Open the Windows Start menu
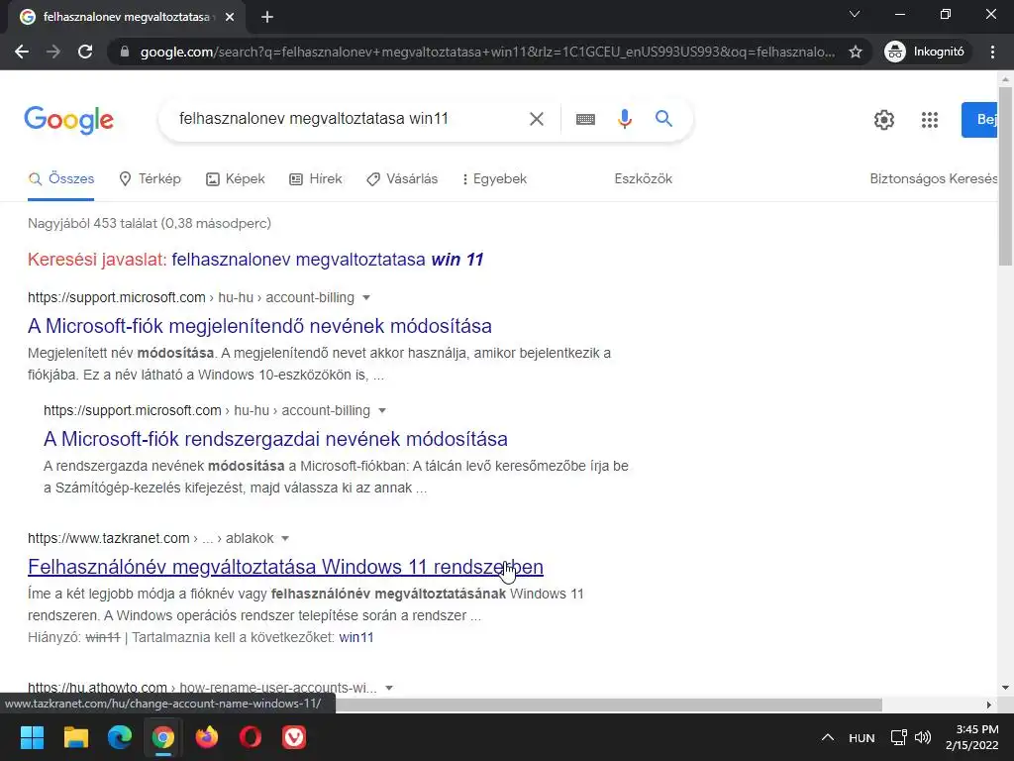The height and width of the screenshot is (761, 1014). 32,737
